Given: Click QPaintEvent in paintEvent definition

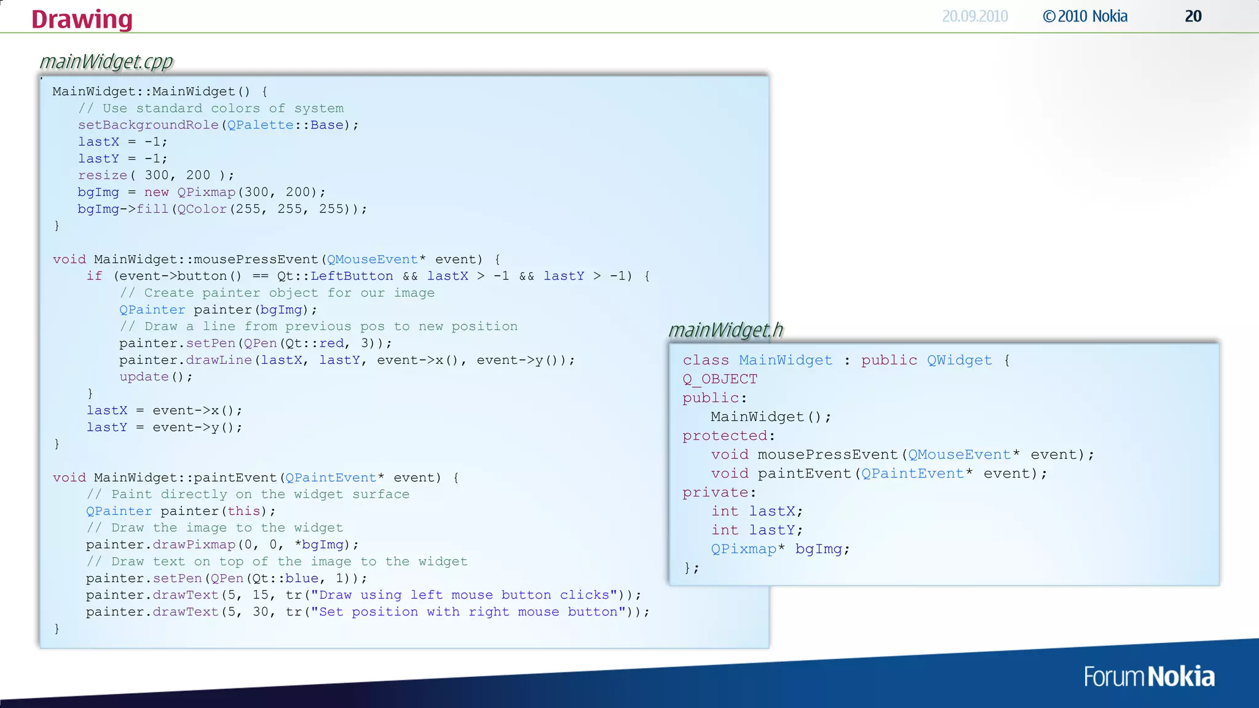Looking at the screenshot, I should tap(331, 478).
